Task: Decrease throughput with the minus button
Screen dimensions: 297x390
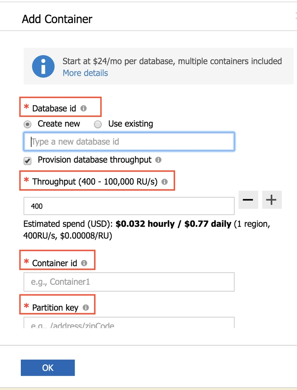Action: point(248,200)
